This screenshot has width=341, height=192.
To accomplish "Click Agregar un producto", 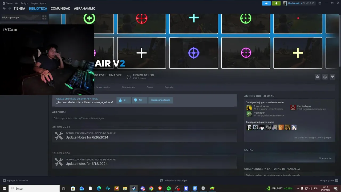I will click(15, 181).
